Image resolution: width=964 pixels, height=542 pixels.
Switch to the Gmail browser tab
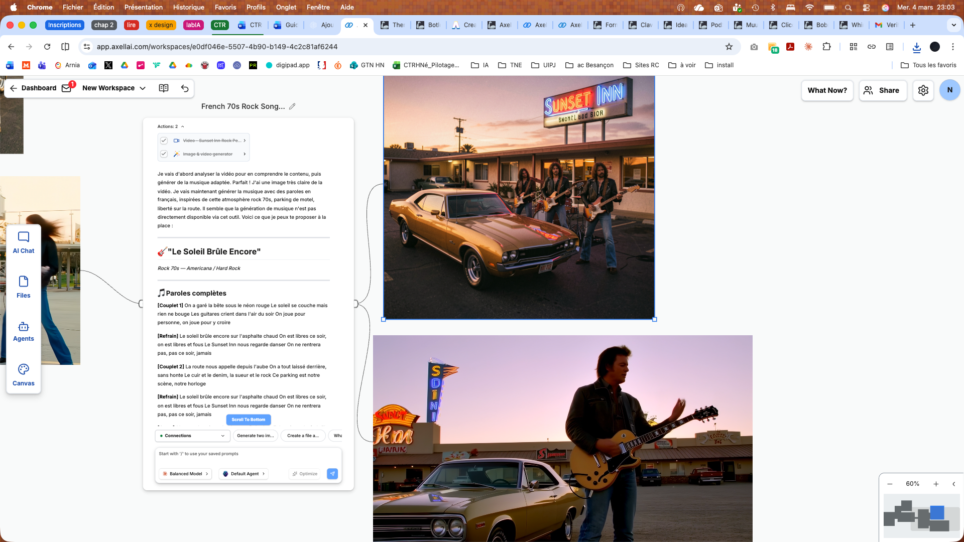click(x=886, y=25)
